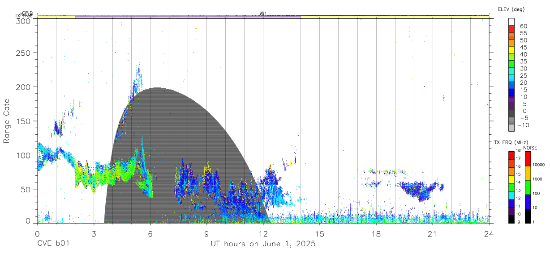Click the 'Range Gate' y-axis title
Image resolution: width=550 pixels, height=253 pixels.
coord(7,121)
